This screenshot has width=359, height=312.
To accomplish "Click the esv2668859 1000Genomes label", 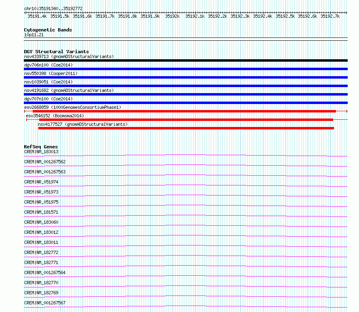I will (73, 107).
